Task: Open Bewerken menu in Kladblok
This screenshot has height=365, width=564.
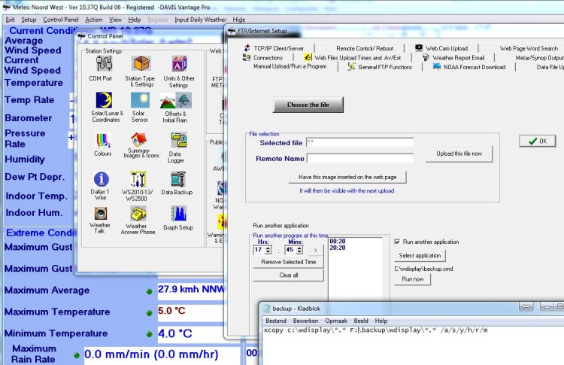Action: click(305, 321)
